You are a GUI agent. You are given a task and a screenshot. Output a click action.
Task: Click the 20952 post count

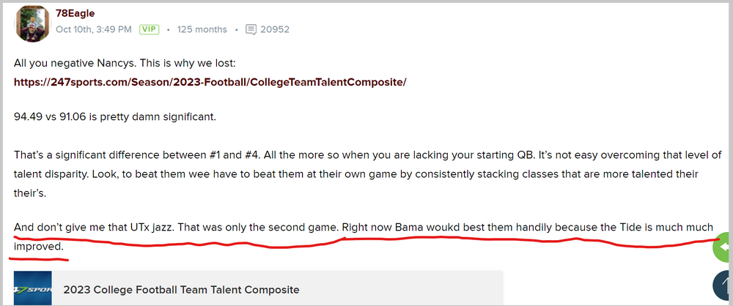pos(275,30)
